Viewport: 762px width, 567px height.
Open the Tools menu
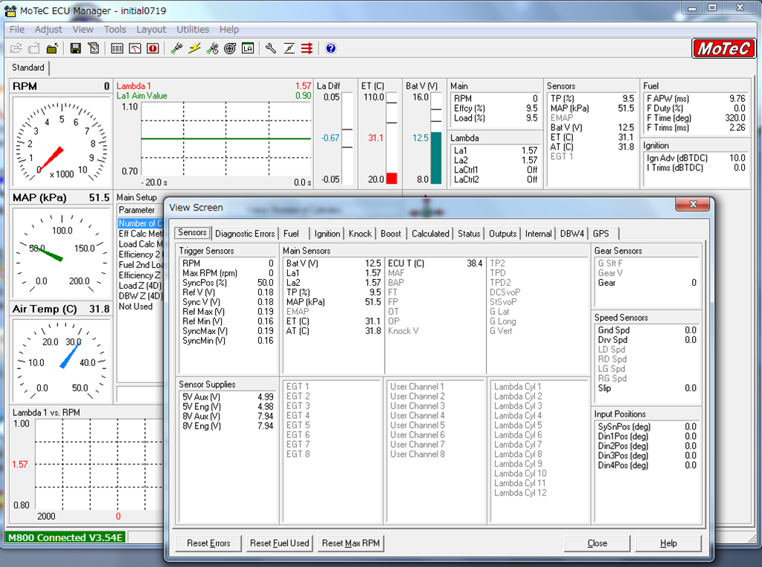click(115, 29)
